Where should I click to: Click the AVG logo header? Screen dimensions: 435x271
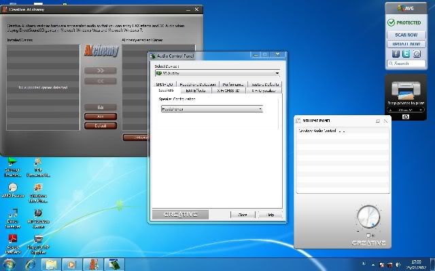coord(406,8)
